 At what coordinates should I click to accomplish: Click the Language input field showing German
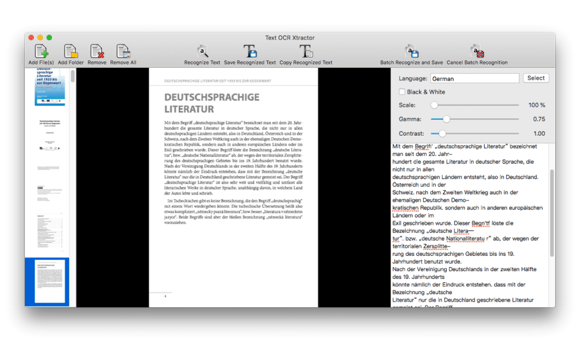click(475, 77)
